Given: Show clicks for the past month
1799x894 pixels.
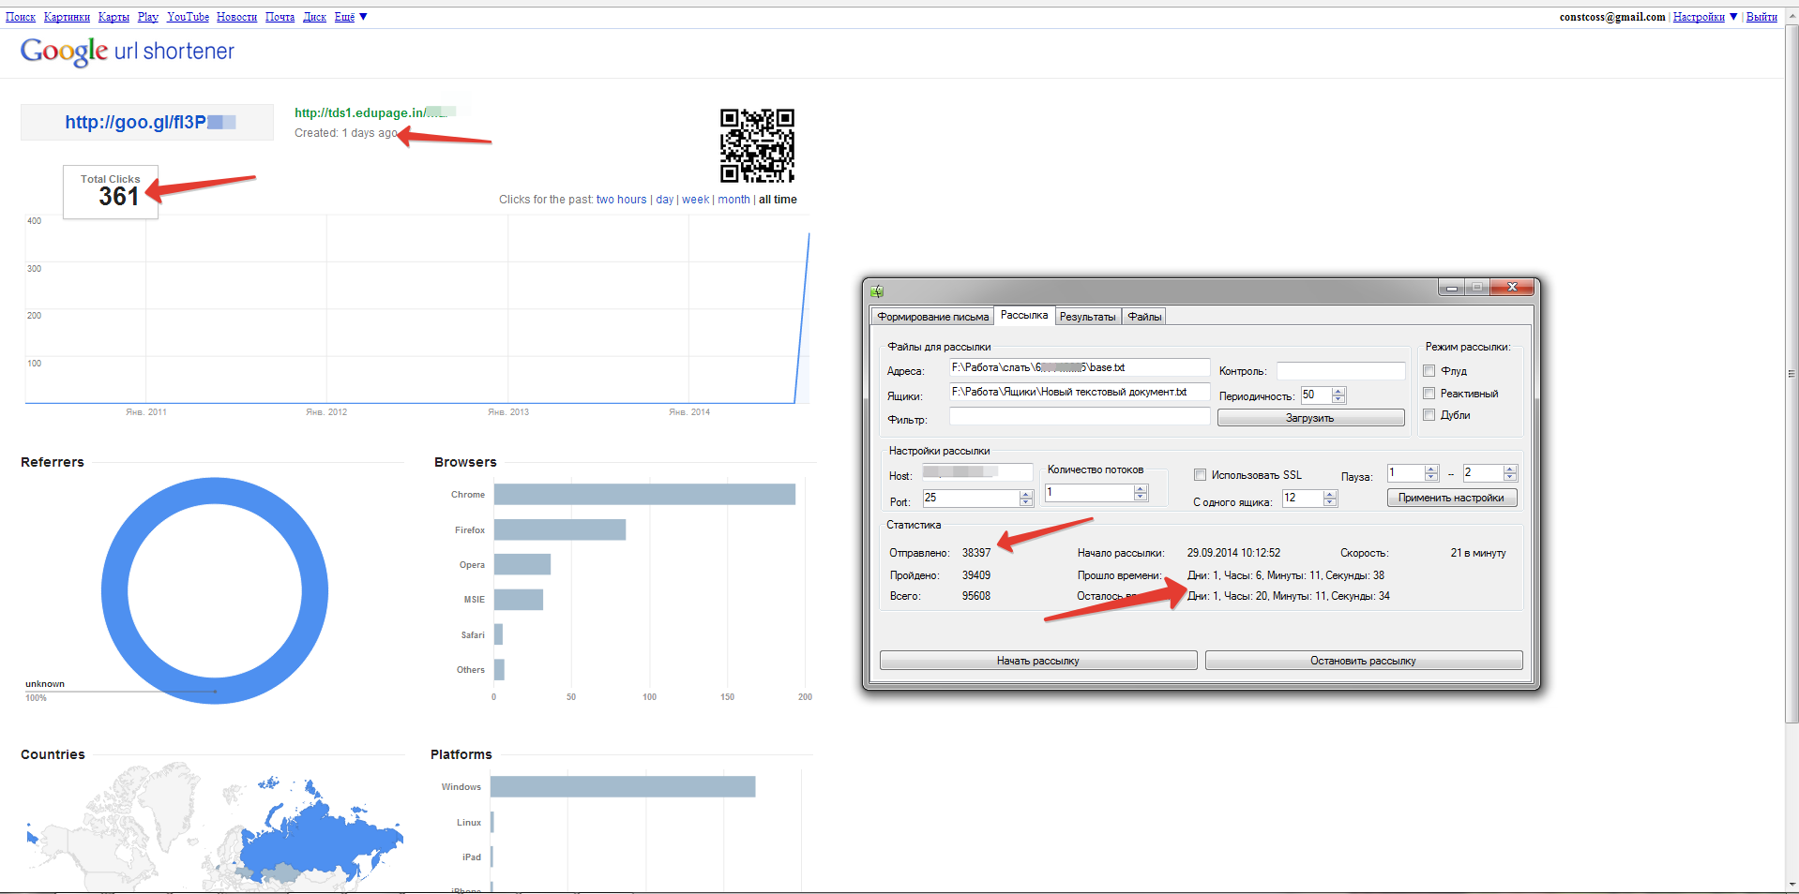Looking at the screenshot, I should point(733,200).
